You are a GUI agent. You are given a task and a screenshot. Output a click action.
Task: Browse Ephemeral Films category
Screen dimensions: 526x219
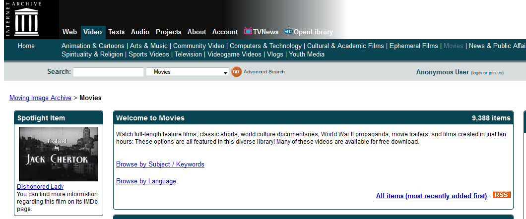(x=414, y=46)
